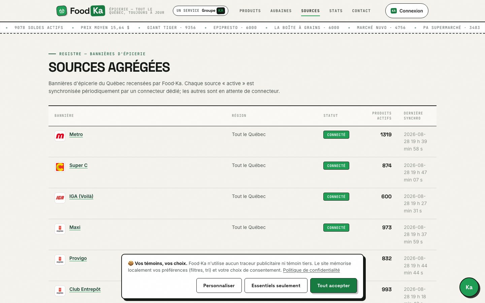Click the 832 products count for Provigo
Image resolution: width=485 pixels, height=303 pixels.
(387, 258)
